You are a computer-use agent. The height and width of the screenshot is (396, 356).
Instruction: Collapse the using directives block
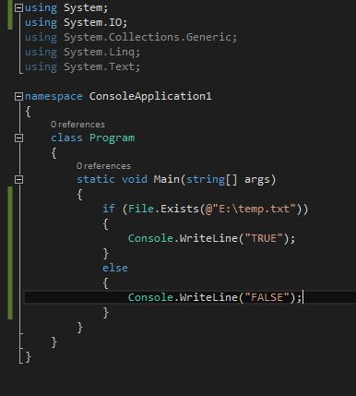tap(18, 8)
